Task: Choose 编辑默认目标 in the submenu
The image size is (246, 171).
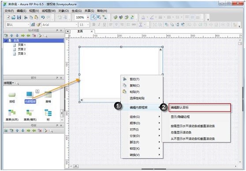Action: (200, 108)
